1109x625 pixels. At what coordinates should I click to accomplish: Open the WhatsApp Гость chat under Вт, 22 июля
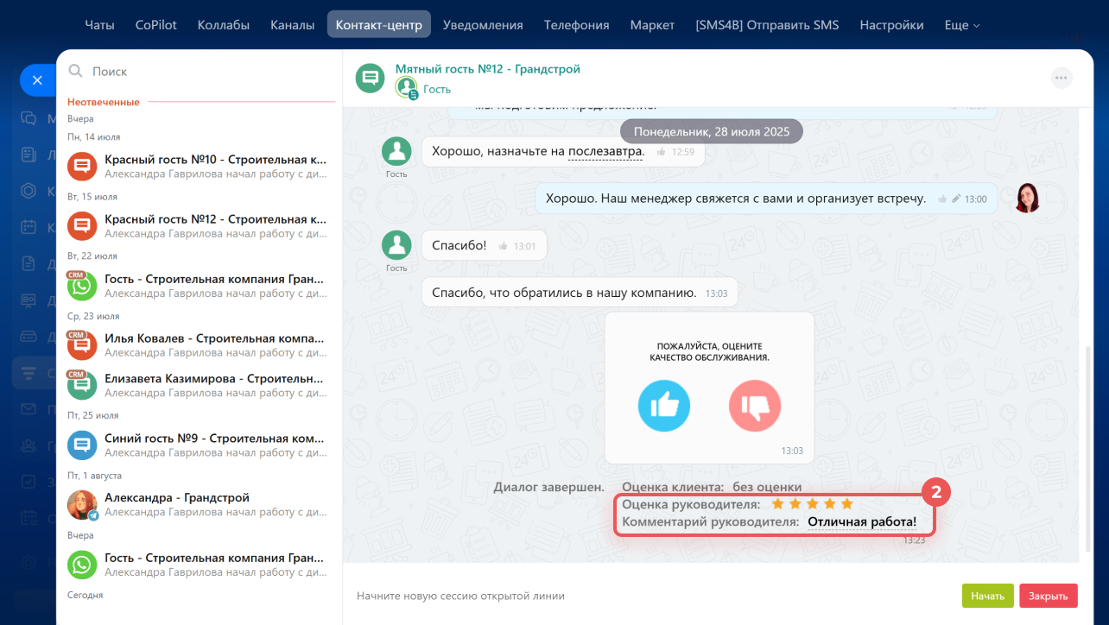pyautogui.click(x=200, y=286)
